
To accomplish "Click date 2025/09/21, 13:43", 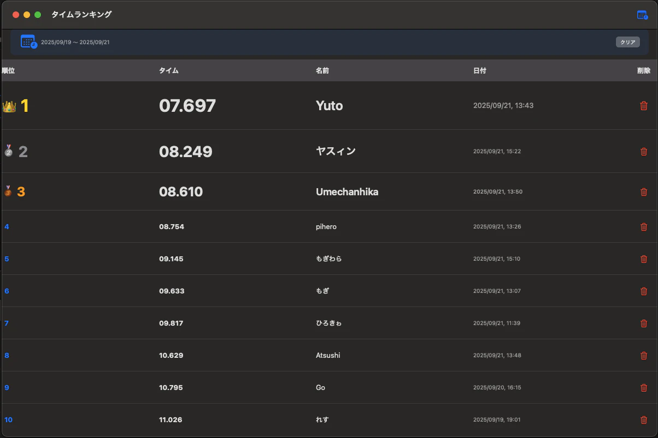I will coord(503,106).
